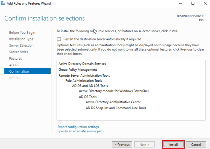Click Specify an alternate source path

[80, 131]
